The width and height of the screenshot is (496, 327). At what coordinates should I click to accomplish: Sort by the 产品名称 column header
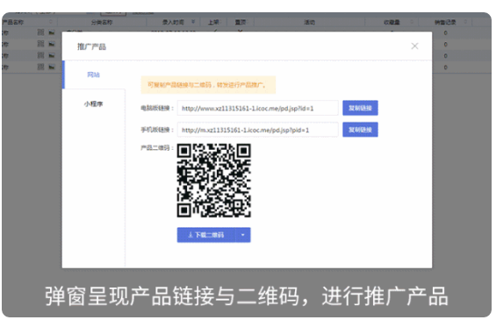coord(12,22)
